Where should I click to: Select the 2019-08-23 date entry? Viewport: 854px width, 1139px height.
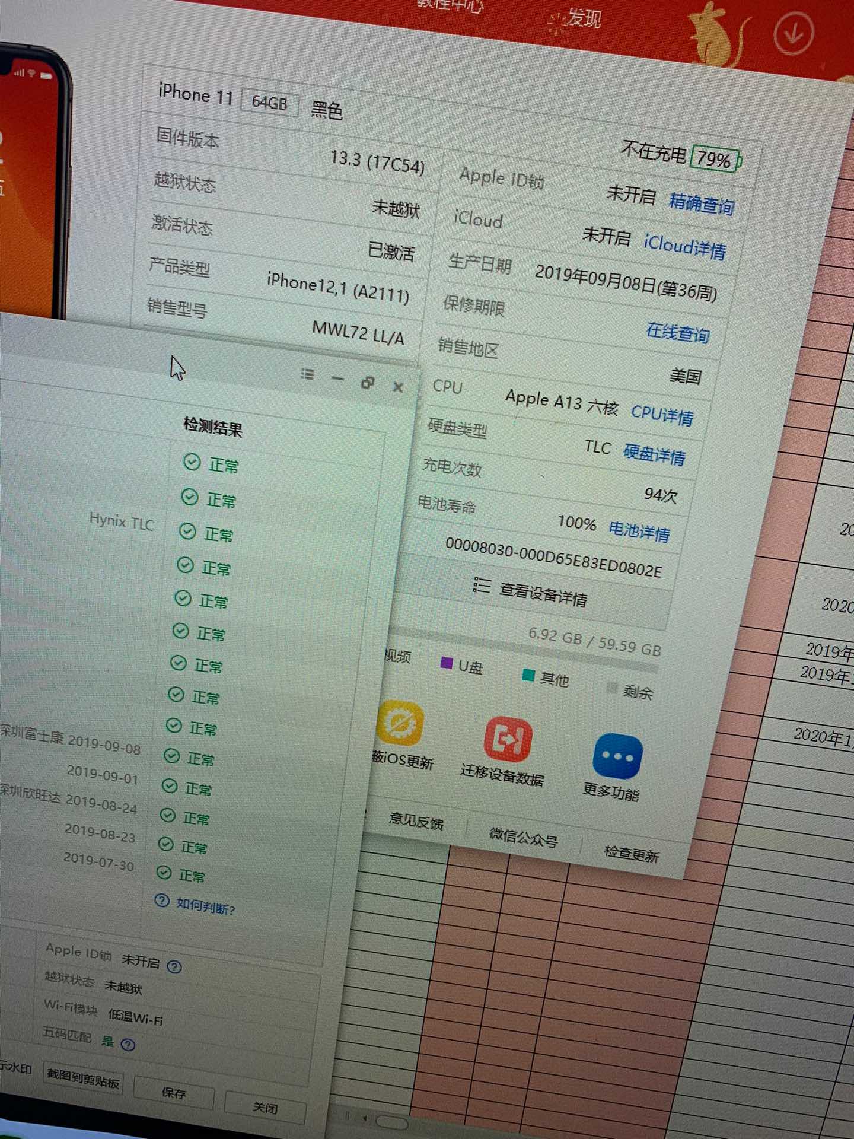click(100, 832)
